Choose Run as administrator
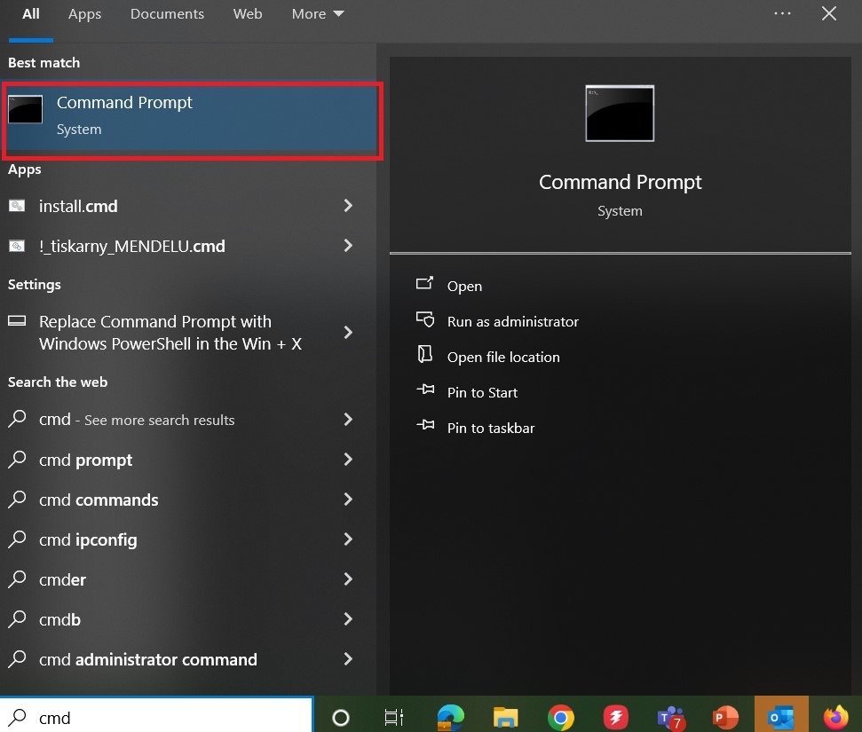The height and width of the screenshot is (732, 862). point(512,321)
